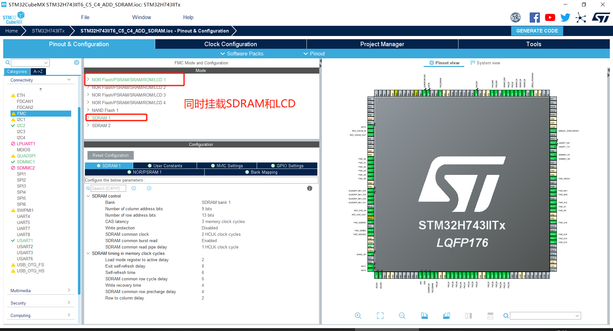Open the NVIC Settings tab
This screenshot has width=613, height=331.
227,166
